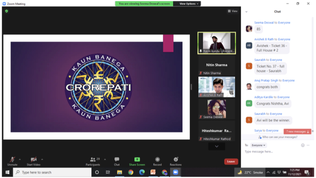Open audio options arrow beside Unmute

point(20,160)
